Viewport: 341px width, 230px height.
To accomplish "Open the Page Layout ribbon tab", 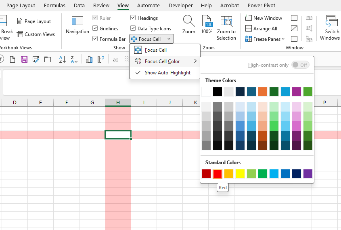I will click(x=21, y=5).
